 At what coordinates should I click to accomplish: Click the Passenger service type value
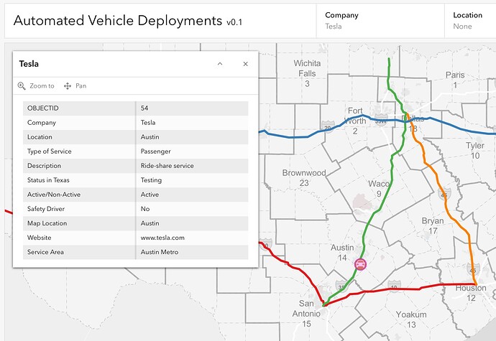(156, 151)
